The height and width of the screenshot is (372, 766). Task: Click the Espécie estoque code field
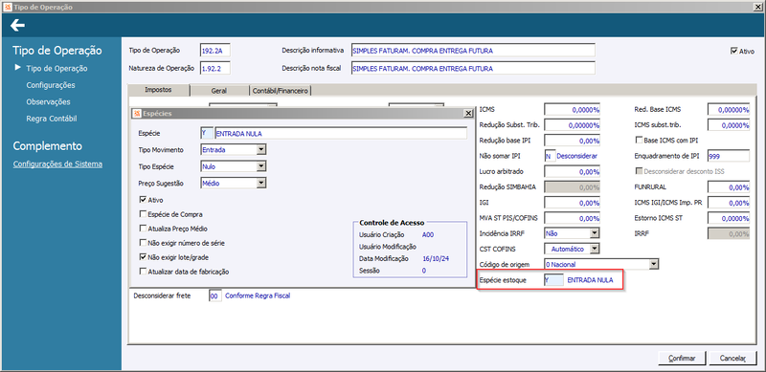pos(554,280)
